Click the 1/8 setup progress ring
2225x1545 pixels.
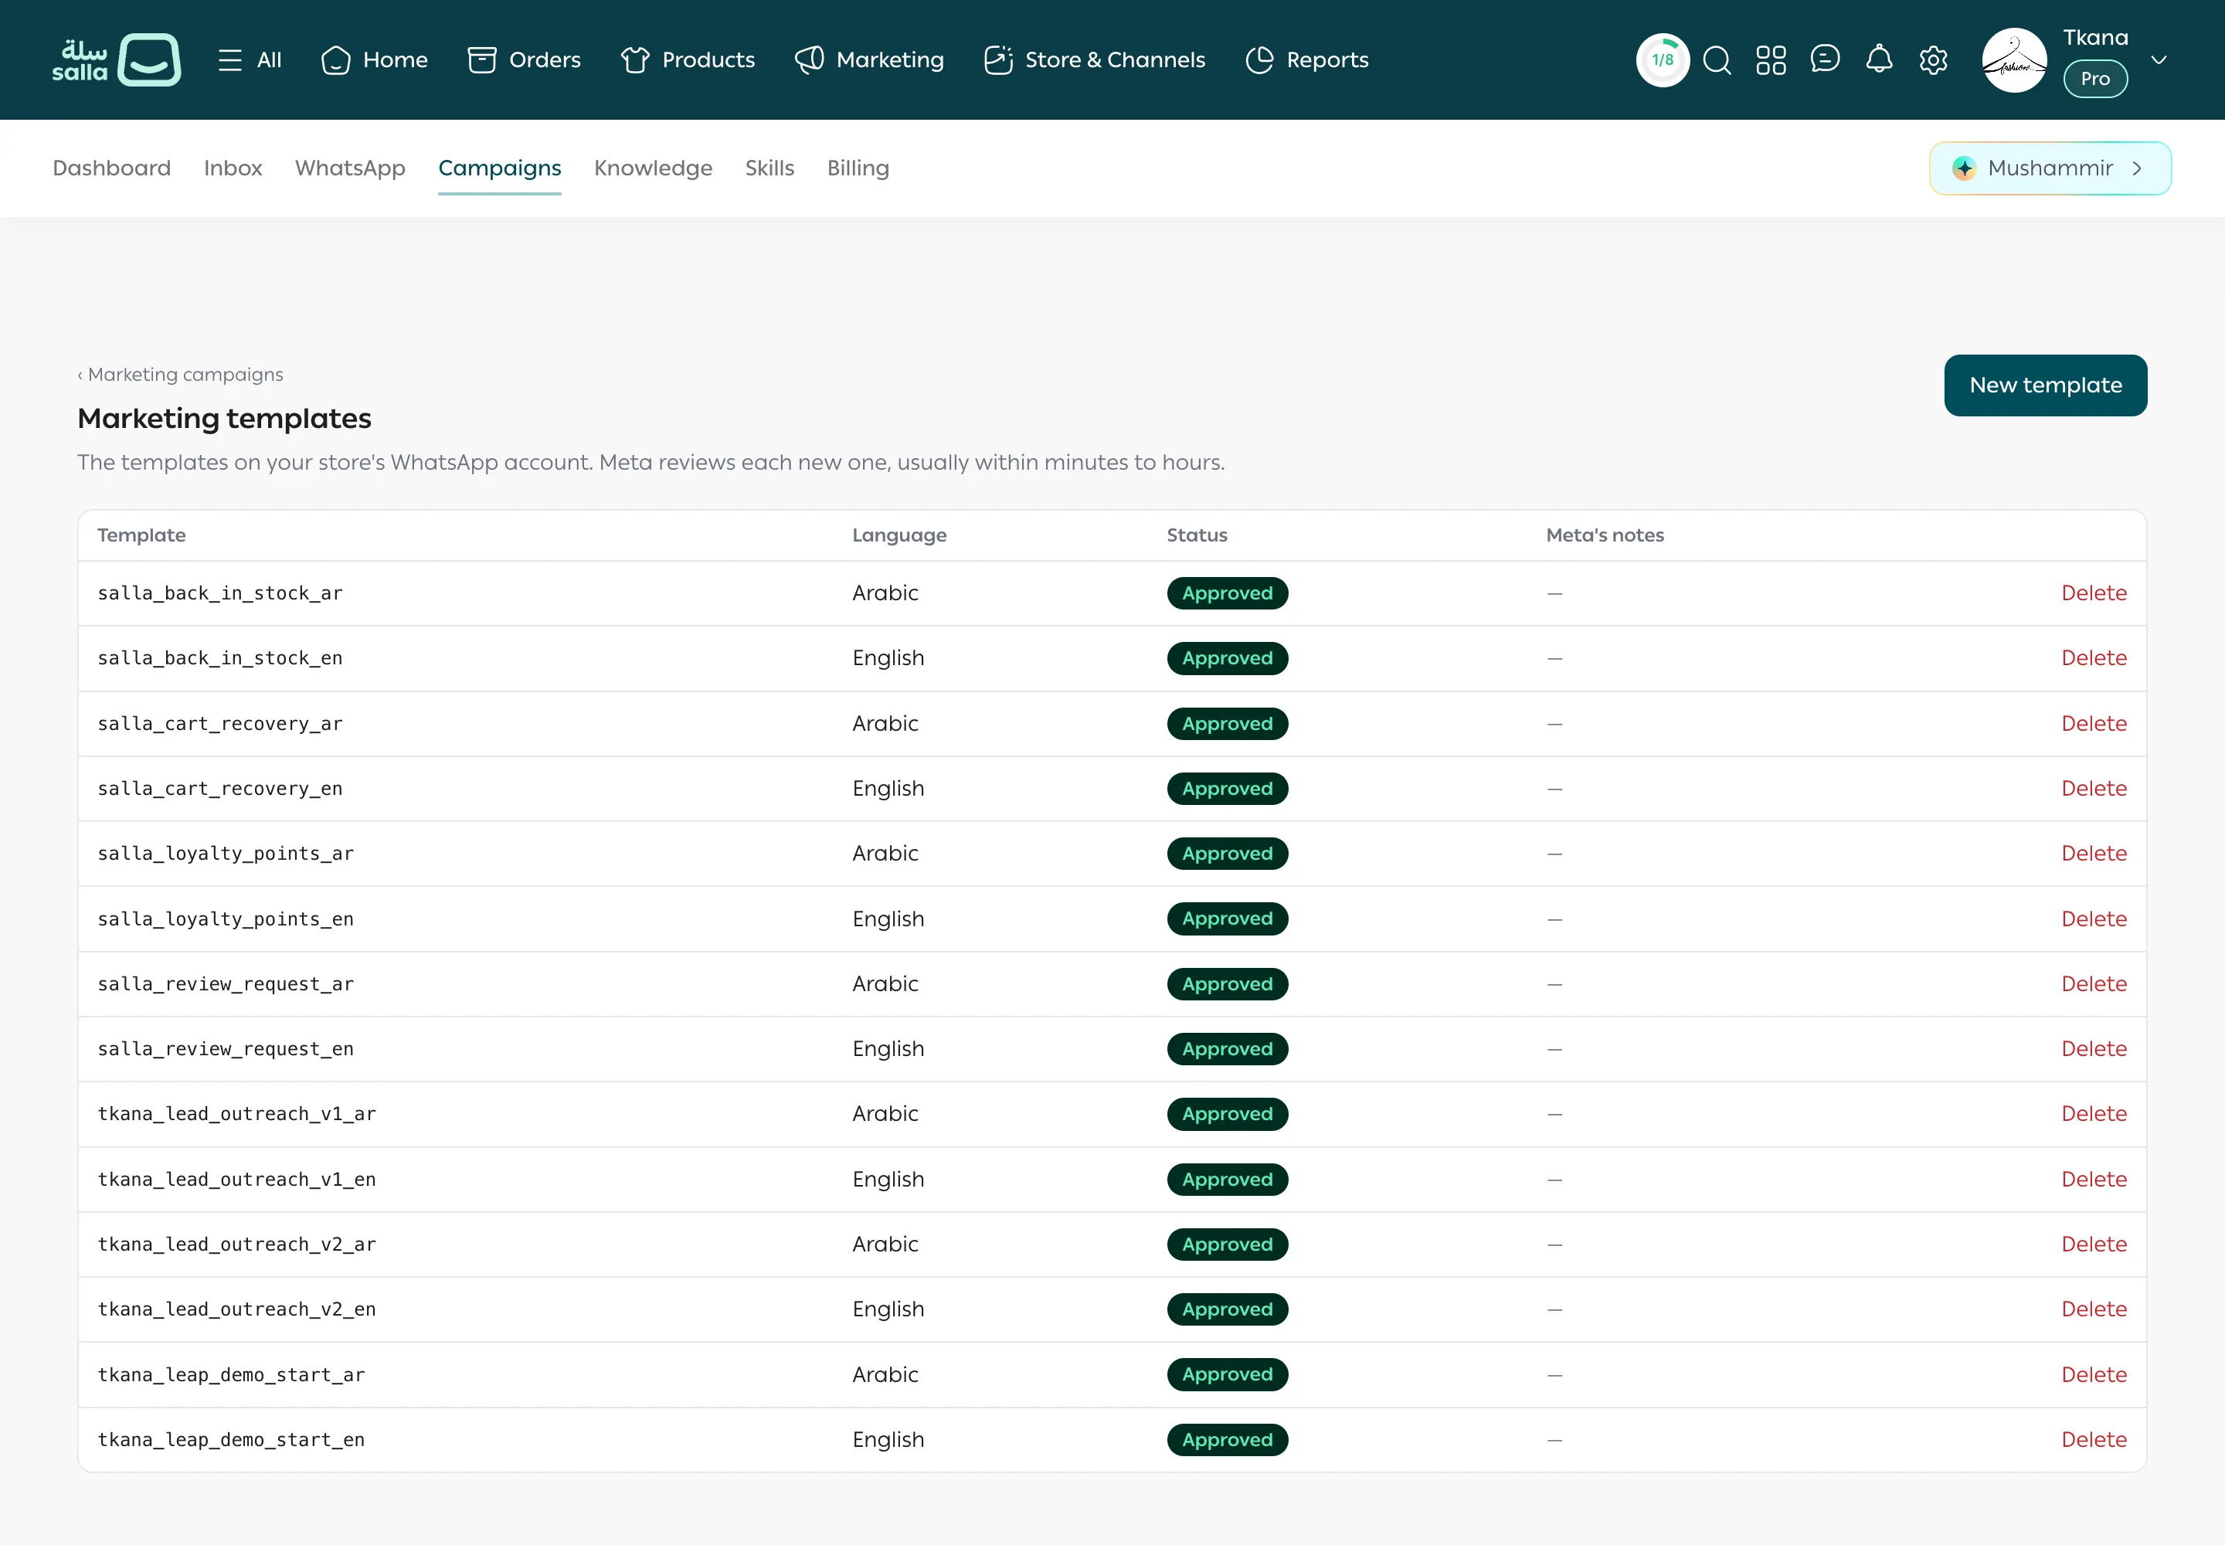pyautogui.click(x=1663, y=60)
